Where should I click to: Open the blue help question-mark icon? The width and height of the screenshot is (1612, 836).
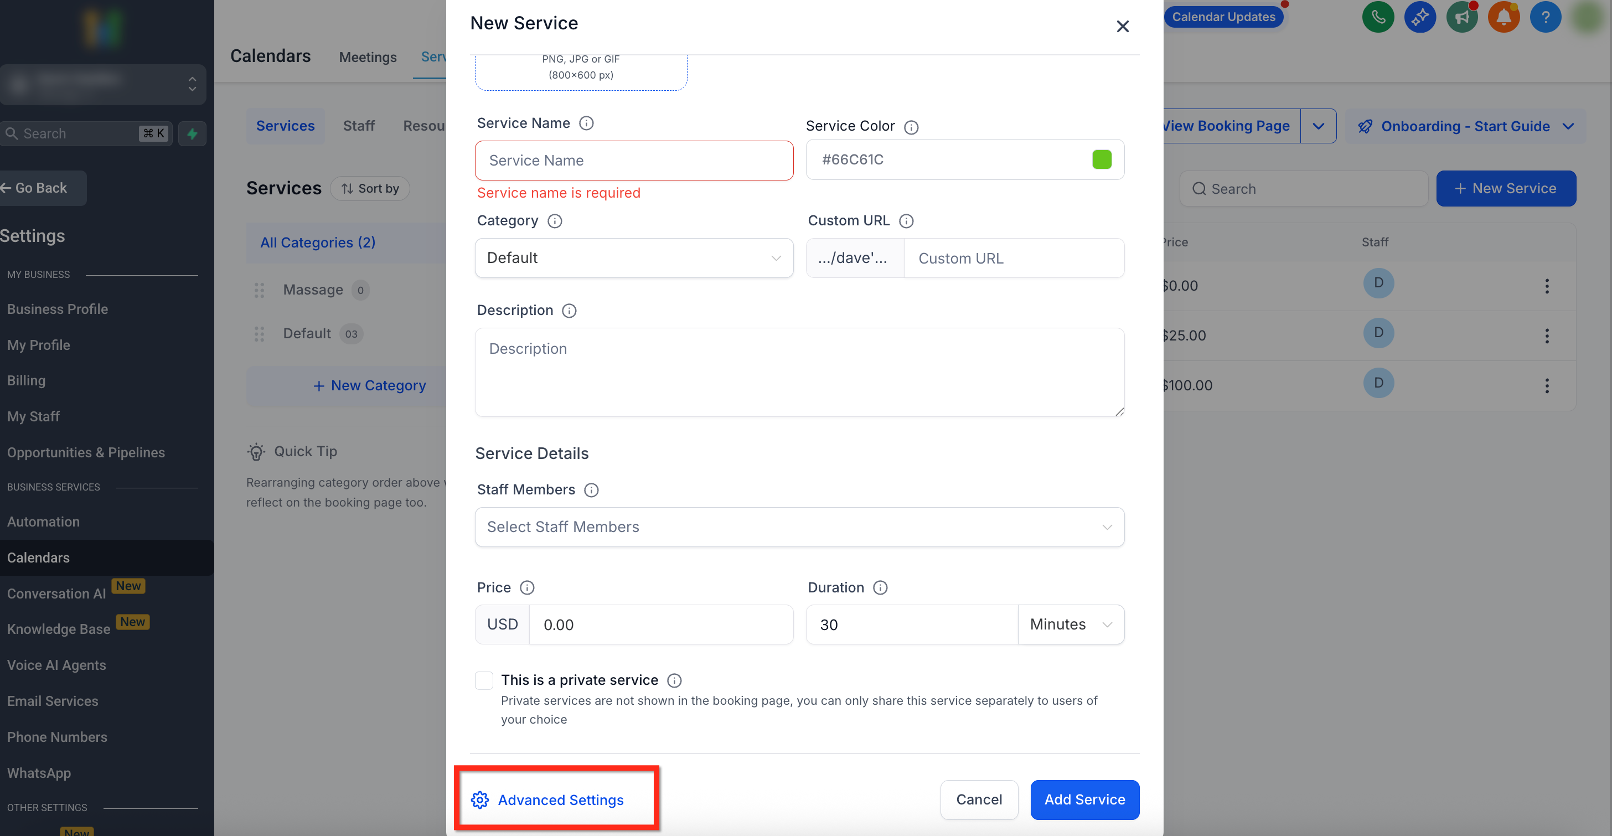point(1545,17)
